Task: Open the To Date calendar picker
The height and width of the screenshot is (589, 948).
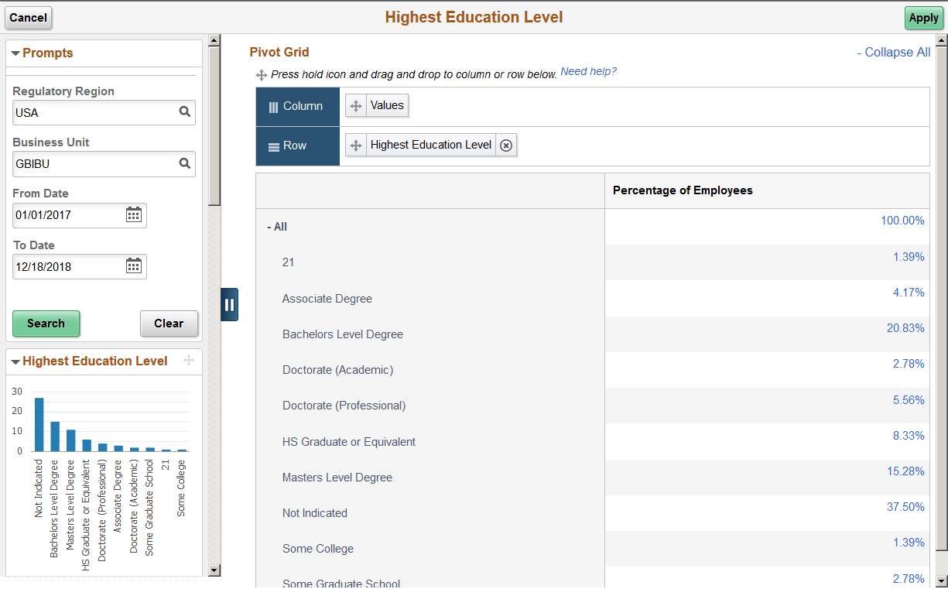Action: [x=133, y=266]
